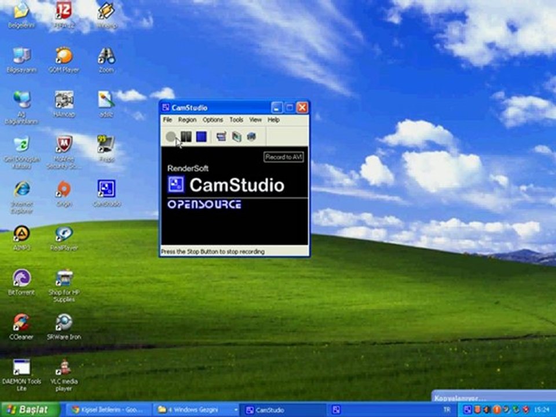Click the 15:24 system clock

(x=542, y=410)
